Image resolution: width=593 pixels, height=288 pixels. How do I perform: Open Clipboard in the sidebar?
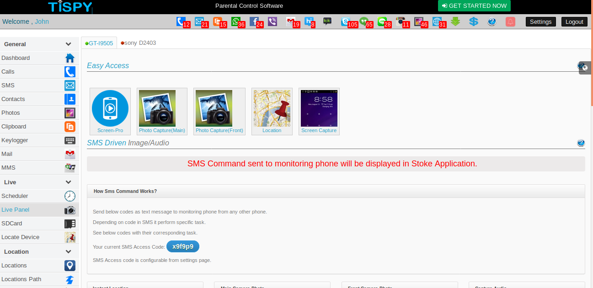click(39, 127)
